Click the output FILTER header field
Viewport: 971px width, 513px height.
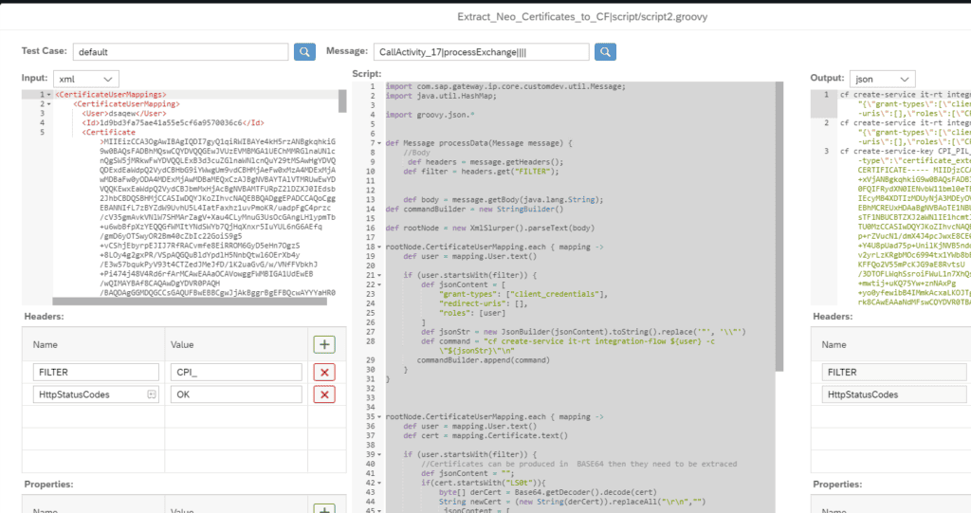[x=894, y=373]
